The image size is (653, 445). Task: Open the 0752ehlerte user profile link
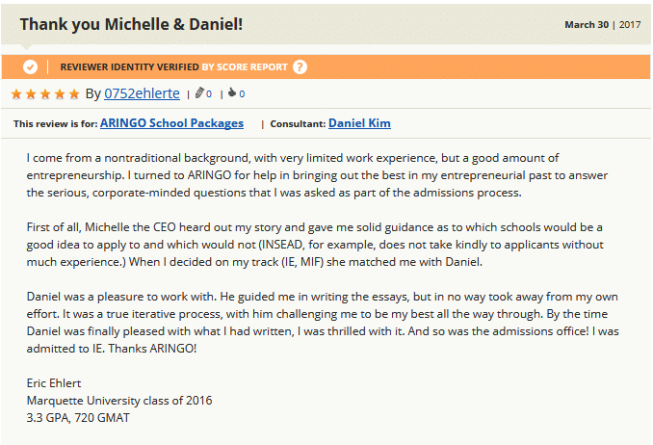tap(142, 93)
